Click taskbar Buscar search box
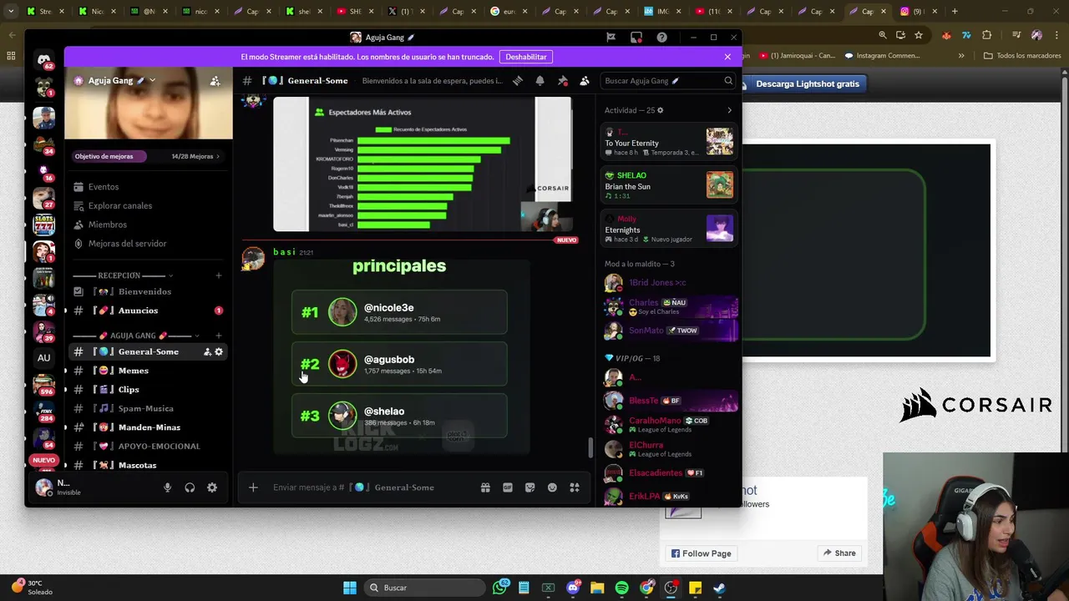Viewport: 1069px width, 601px height. (x=425, y=588)
